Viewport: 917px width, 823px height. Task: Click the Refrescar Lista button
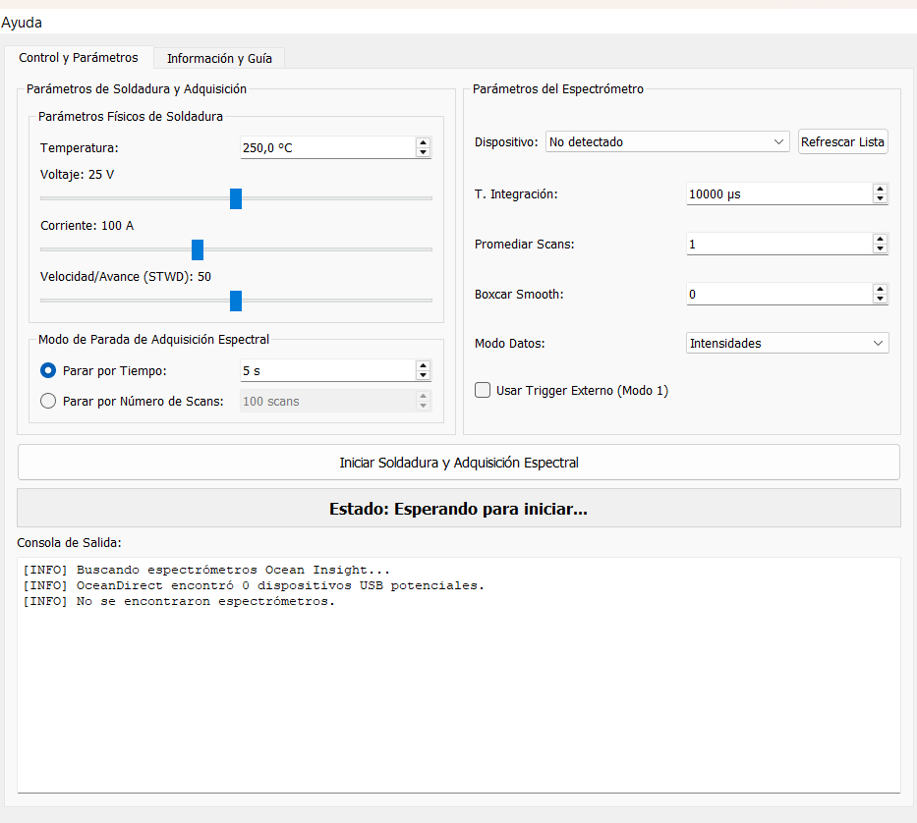pos(842,142)
